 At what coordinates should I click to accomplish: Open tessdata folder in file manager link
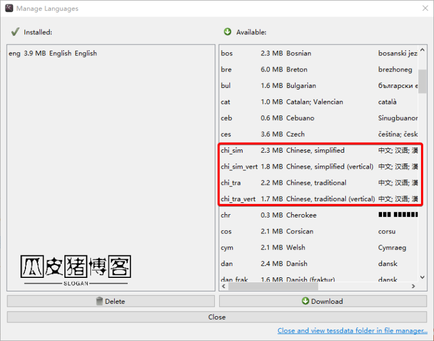click(352, 331)
